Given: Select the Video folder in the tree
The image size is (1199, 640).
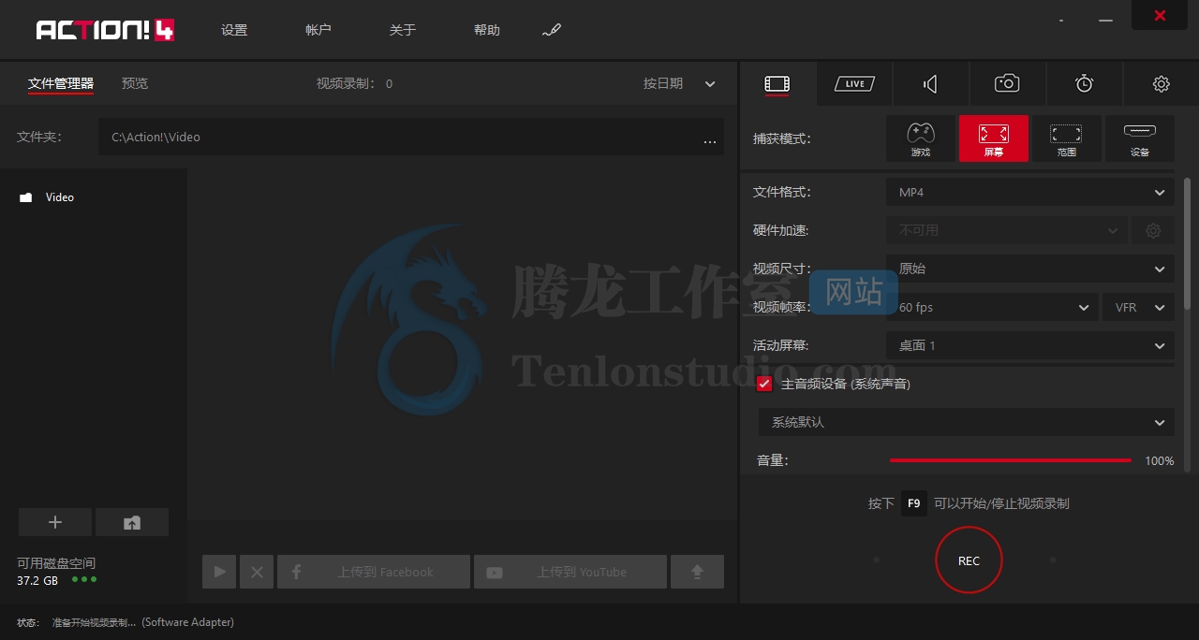Looking at the screenshot, I should [x=48, y=197].
